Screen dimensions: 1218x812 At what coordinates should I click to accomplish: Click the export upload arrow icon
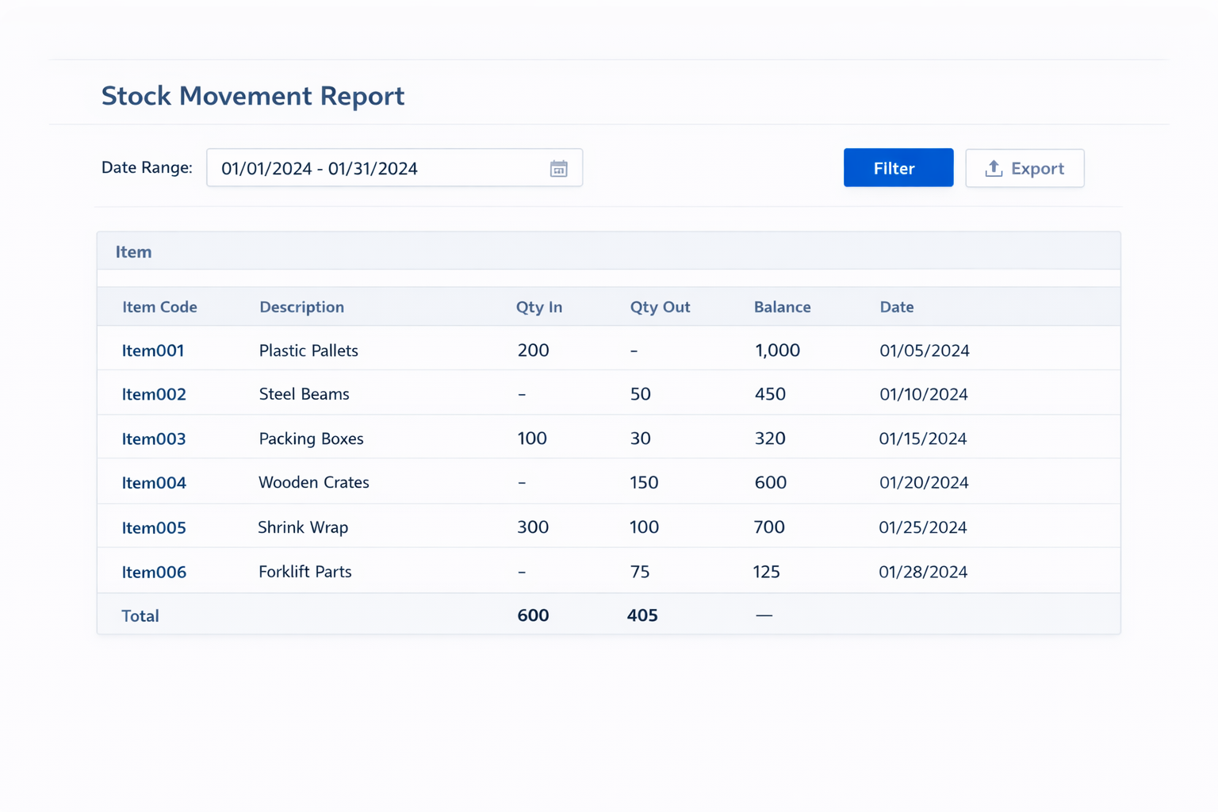pyautogui.click(x=993, y=168)
